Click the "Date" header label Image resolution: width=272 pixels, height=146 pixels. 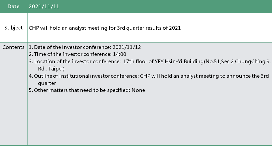(x=13, y=6)
